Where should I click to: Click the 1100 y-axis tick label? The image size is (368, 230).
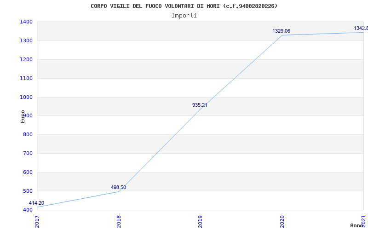[x=26, y=78]
